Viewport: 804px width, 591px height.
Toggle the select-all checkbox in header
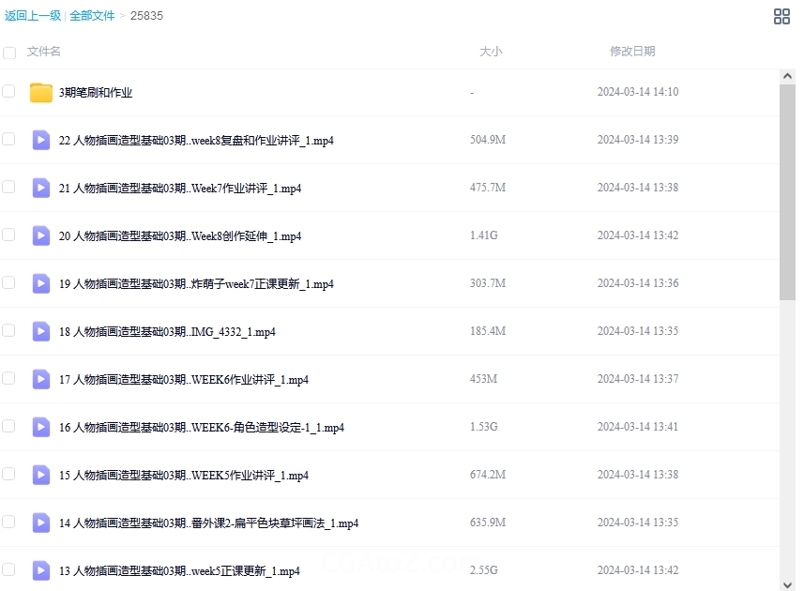coord(9,53)
